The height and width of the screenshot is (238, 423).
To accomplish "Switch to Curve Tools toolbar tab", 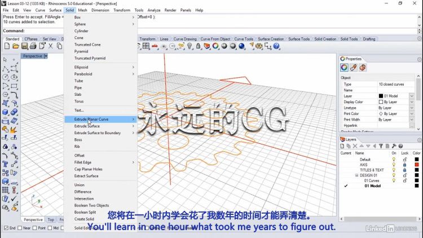I will coord(244,39).
